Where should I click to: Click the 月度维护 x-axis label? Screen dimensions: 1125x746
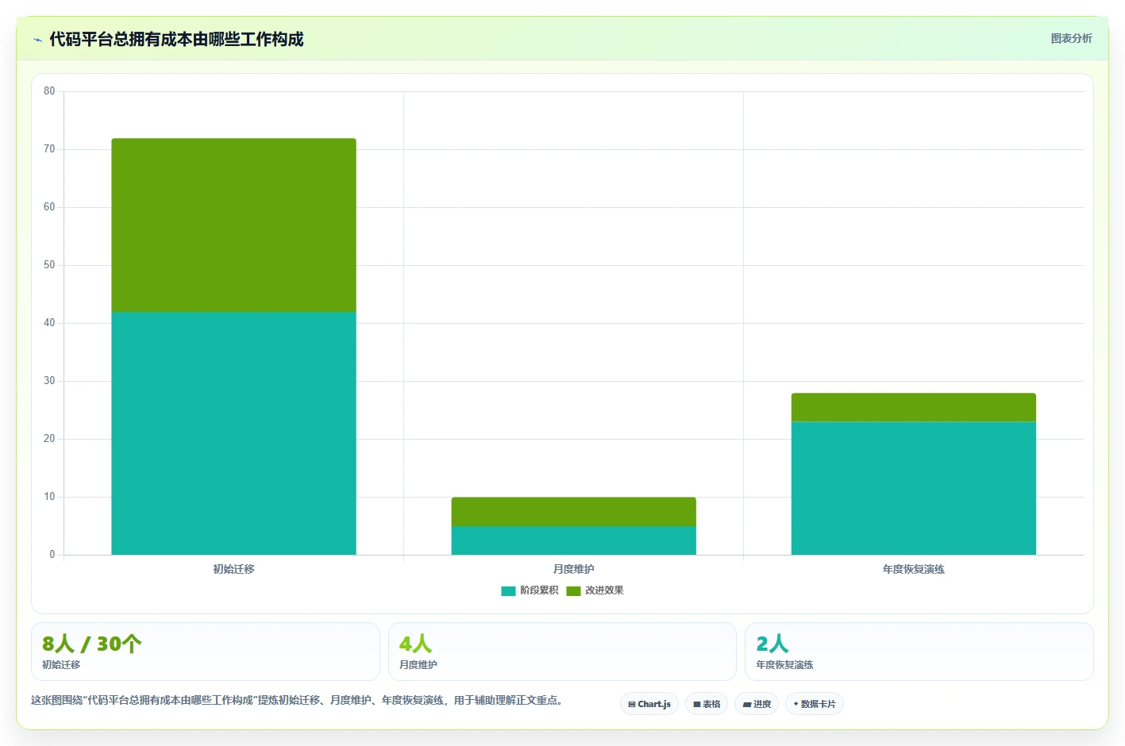pos(574,569)
